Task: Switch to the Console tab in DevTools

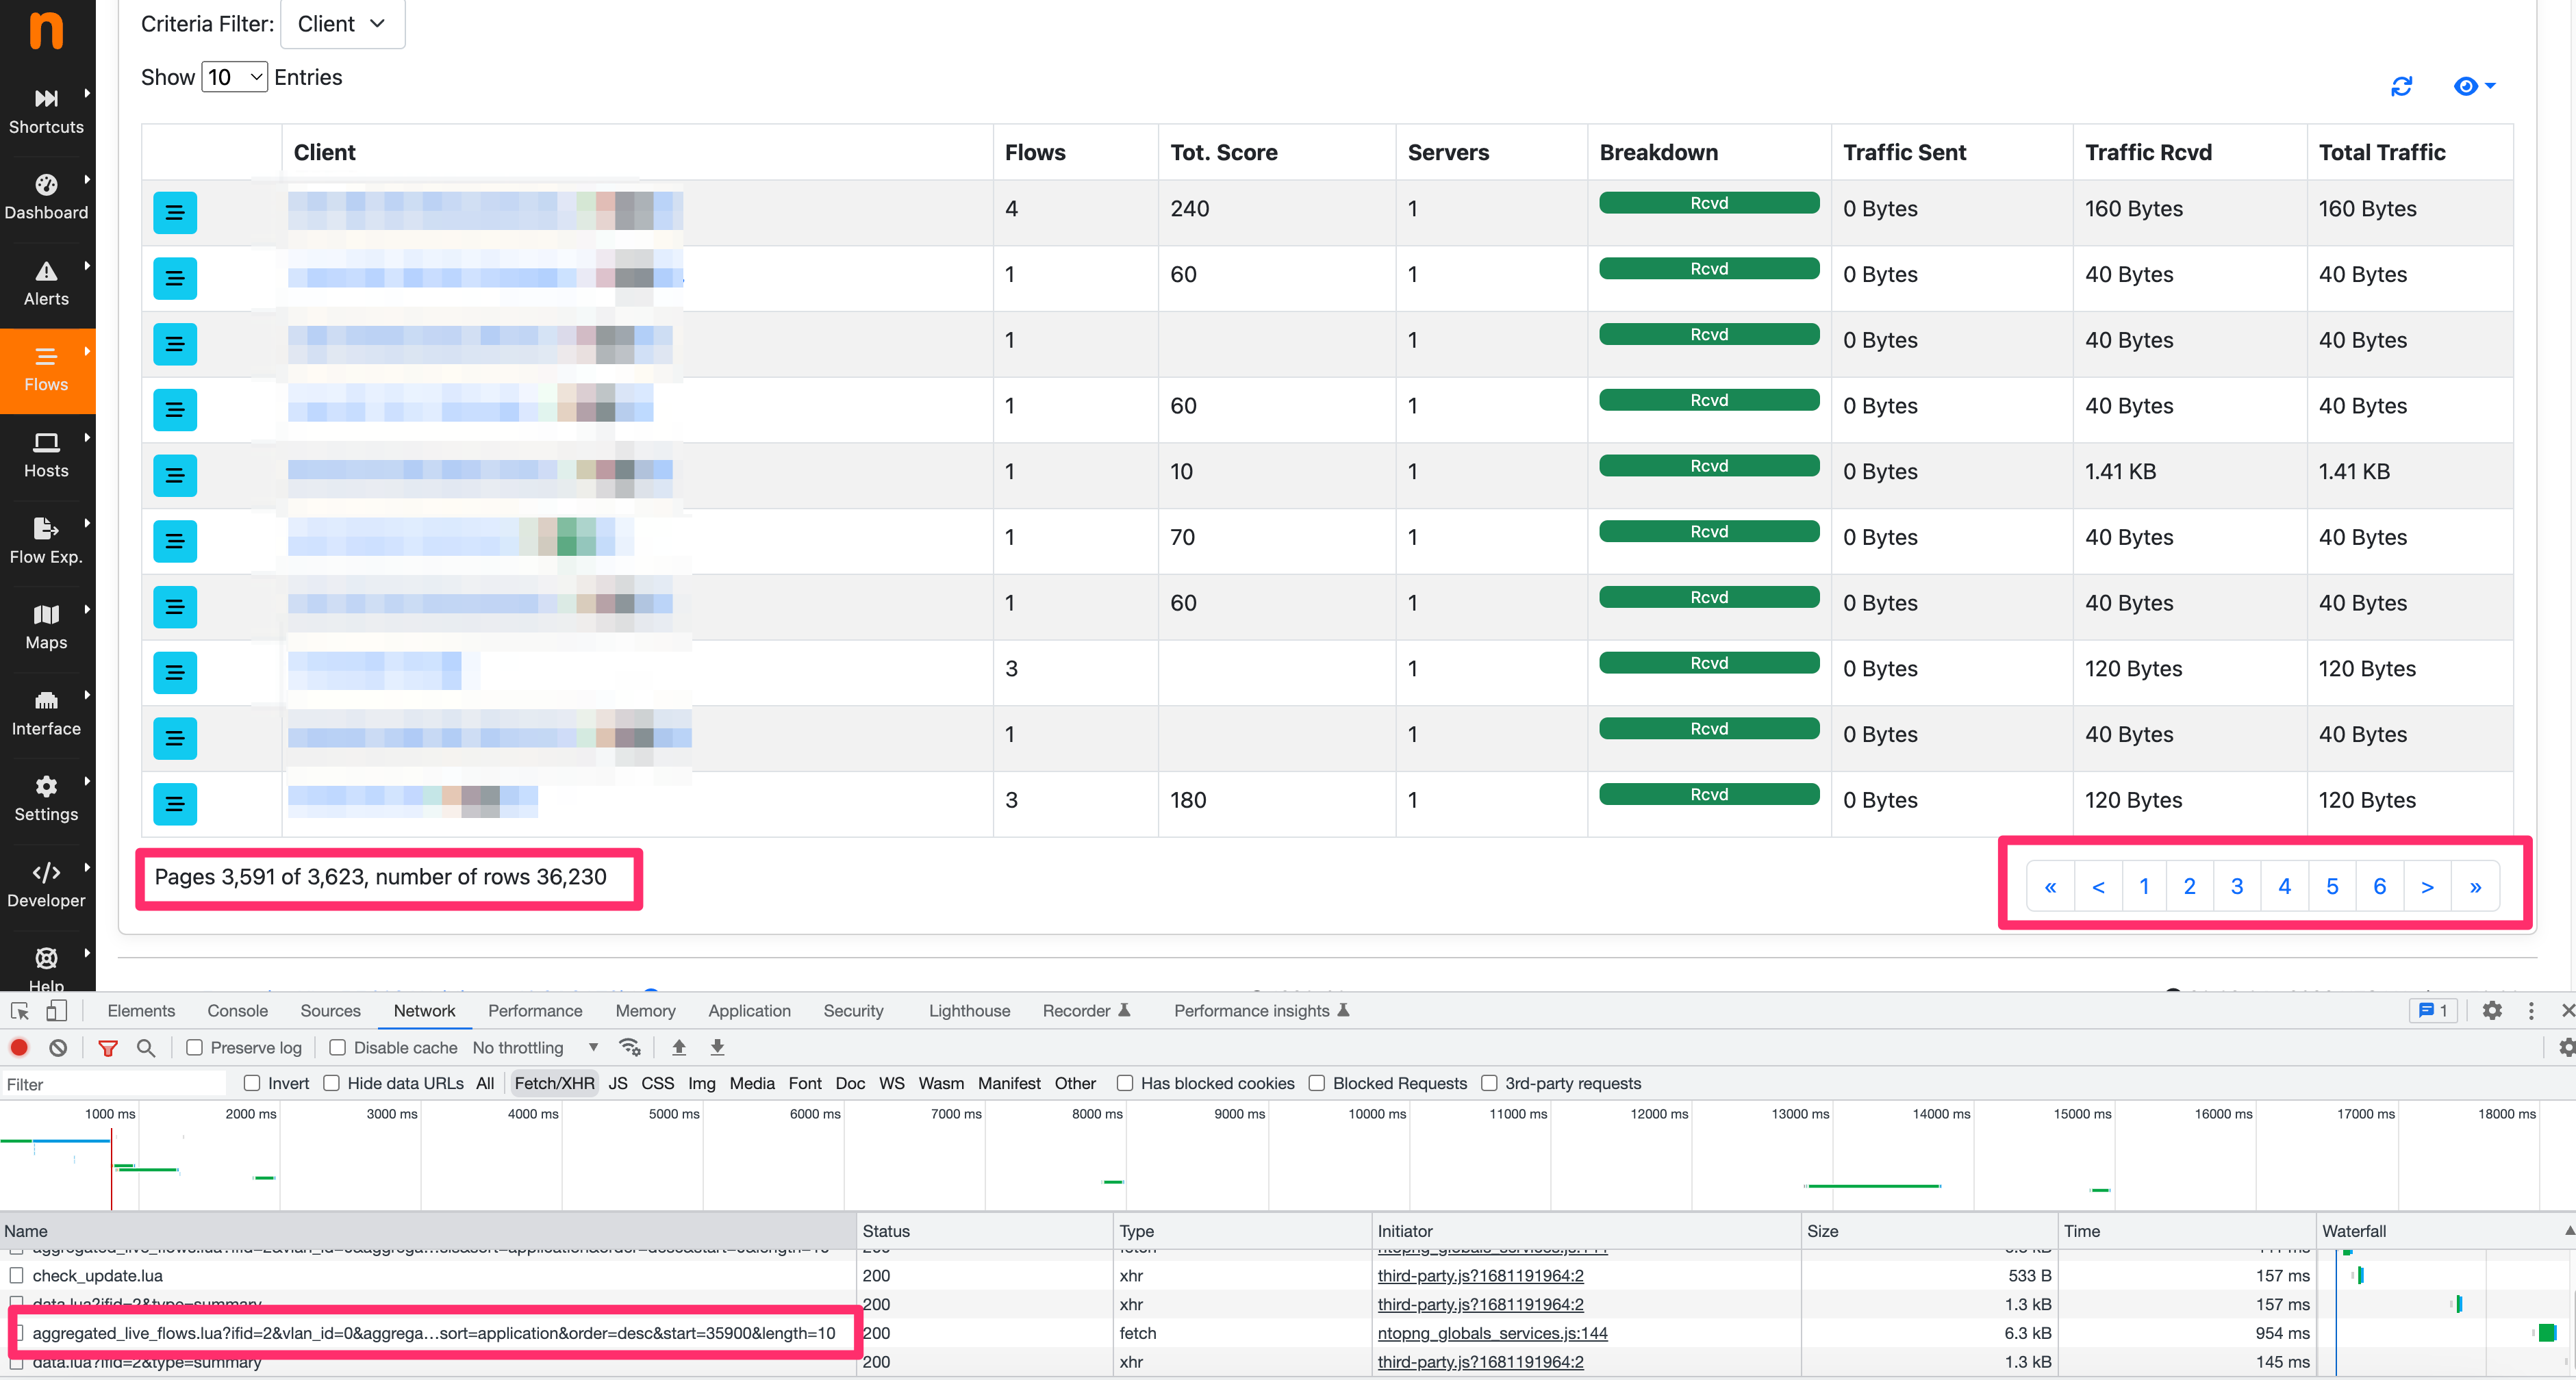Action: coord(236,1010)
